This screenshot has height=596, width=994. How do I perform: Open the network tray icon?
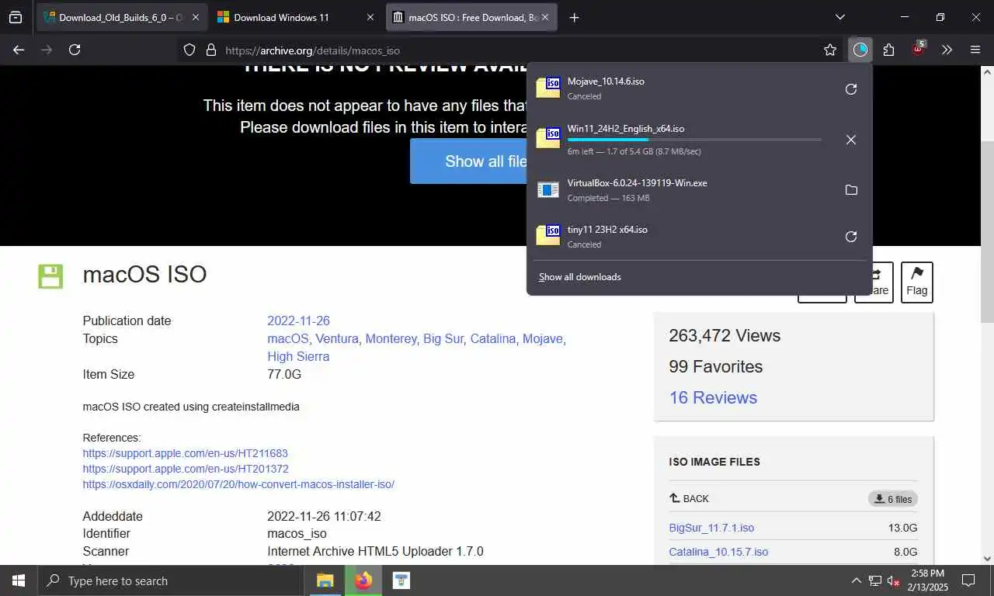tap(874, 580)
